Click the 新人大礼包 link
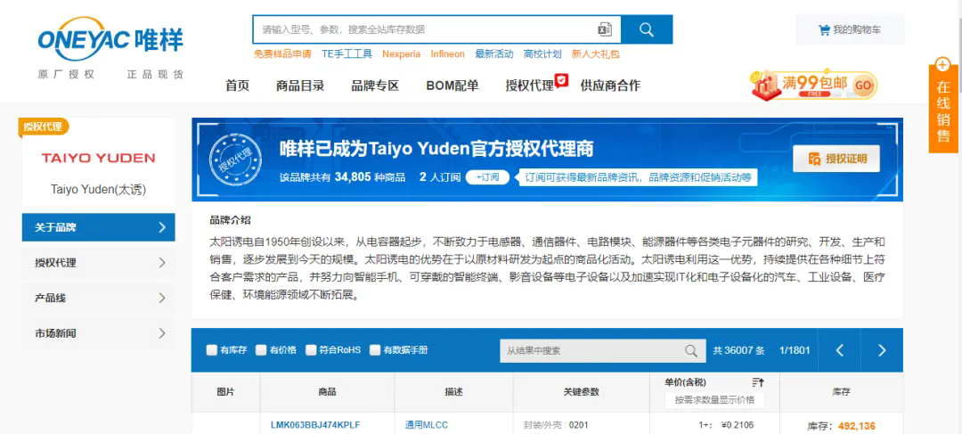Viewport: 962px width, 434px height. click(x=596, y=54)
